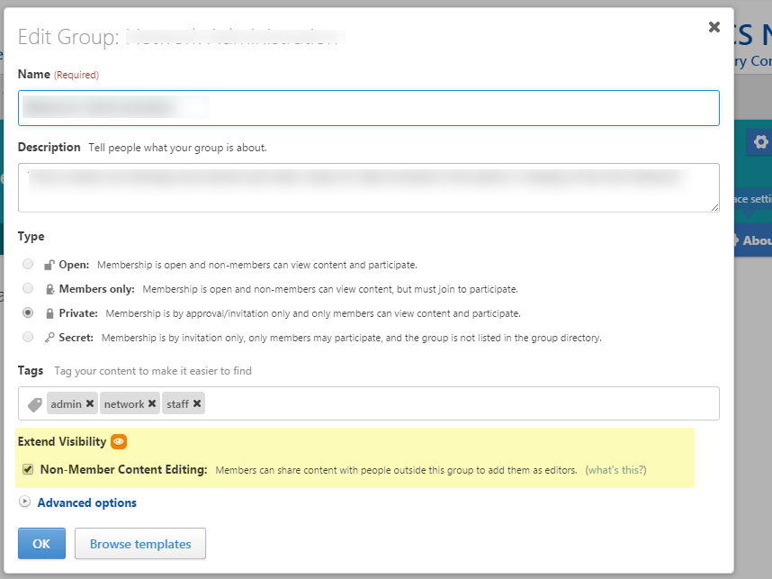Screen dimensions: 772x579
Task: Select the Open group type
Action: (28, 265)
